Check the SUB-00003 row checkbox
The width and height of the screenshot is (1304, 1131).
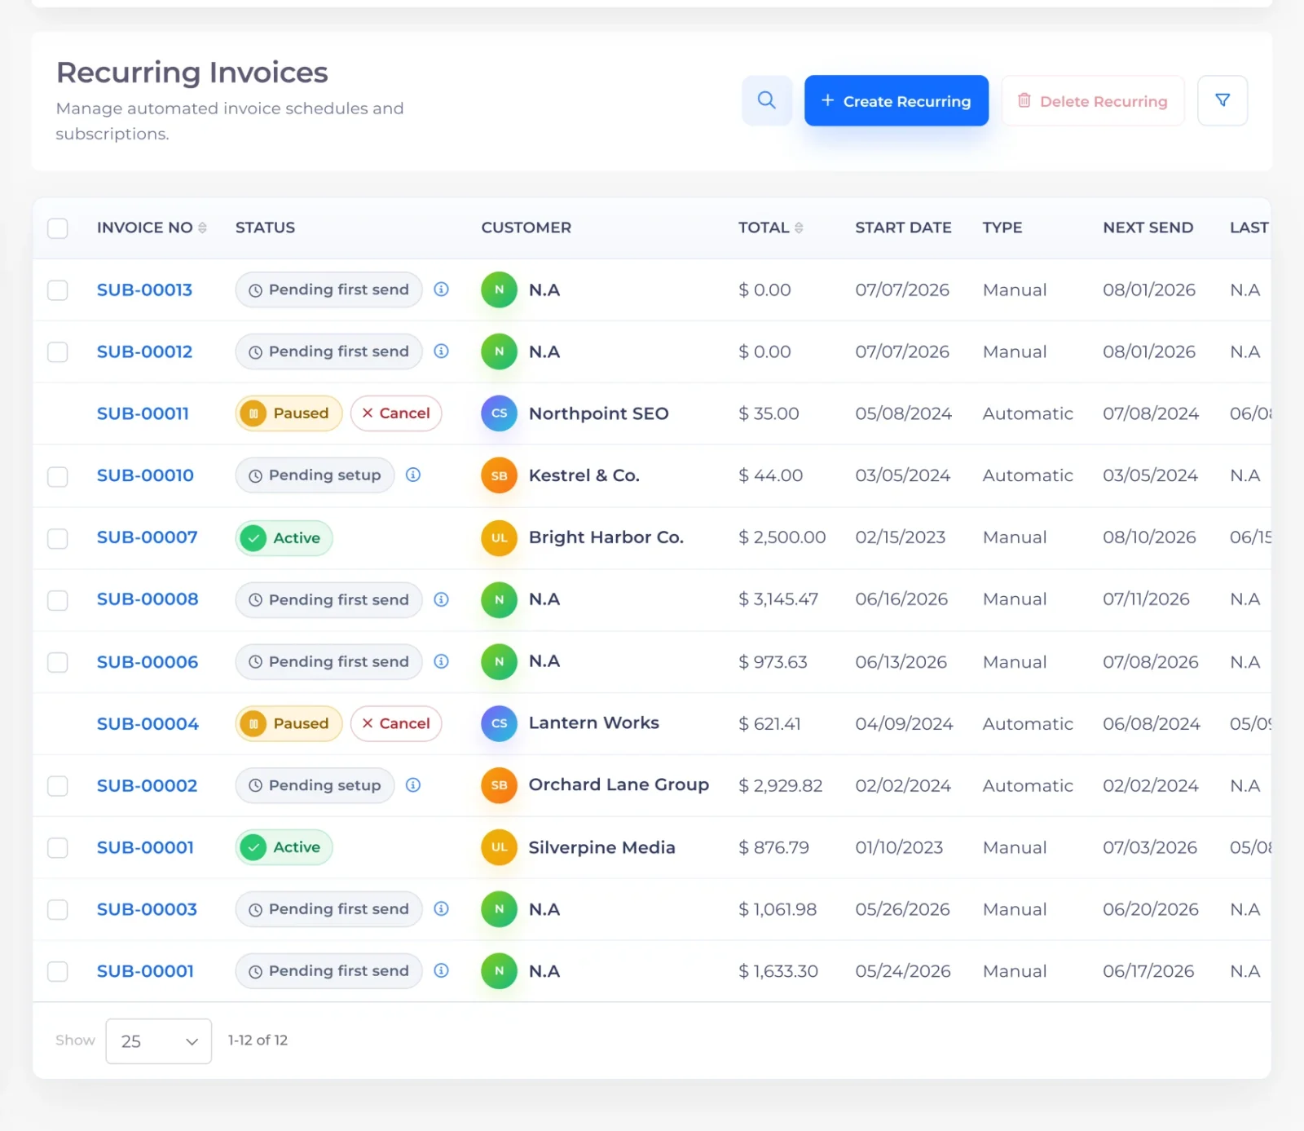[x=57, y=909]
